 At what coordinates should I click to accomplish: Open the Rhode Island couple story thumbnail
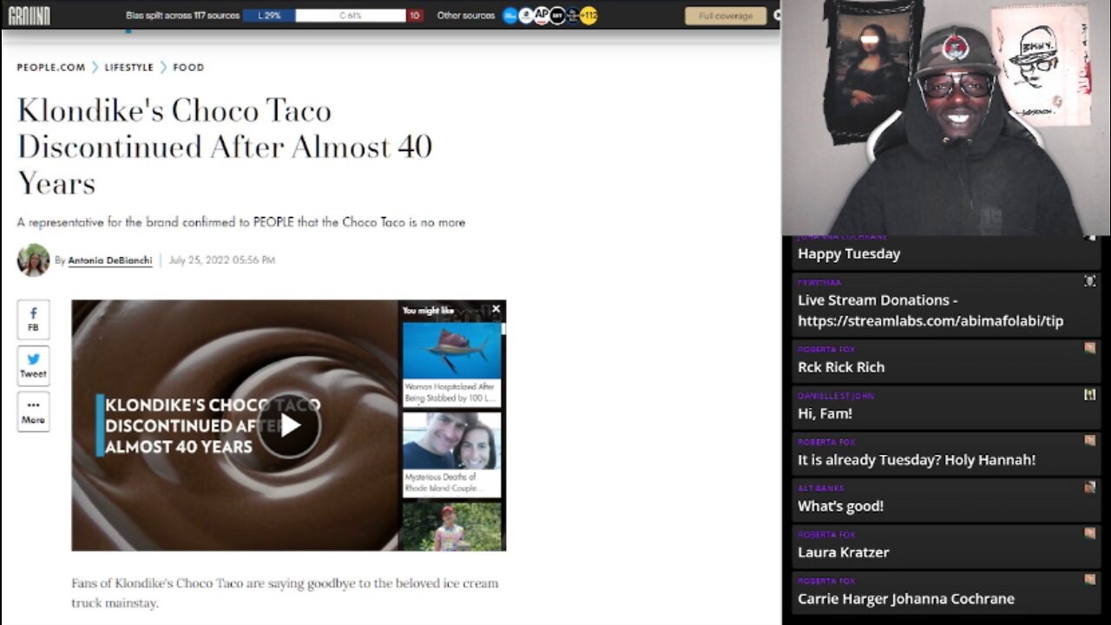[451, 440]
